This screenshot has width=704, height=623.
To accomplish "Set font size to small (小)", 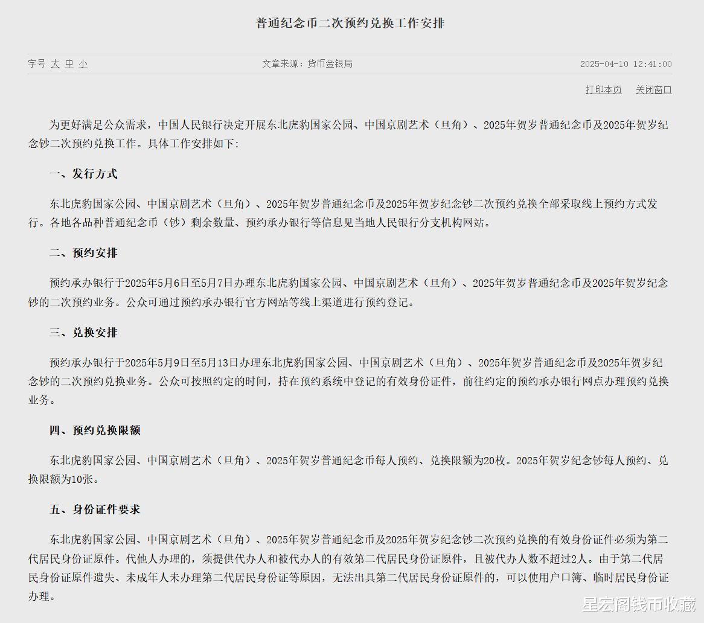I will click(83, 64).
